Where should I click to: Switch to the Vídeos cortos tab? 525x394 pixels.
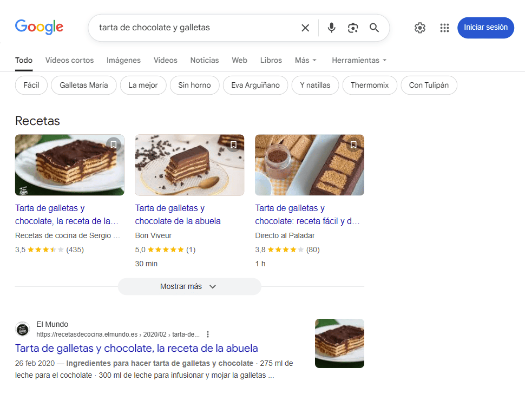pyautogui.click(x=69, y=60)
